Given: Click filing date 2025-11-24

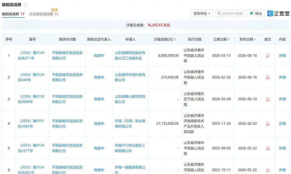Looking at the screenshot, I should click(221, 124).
